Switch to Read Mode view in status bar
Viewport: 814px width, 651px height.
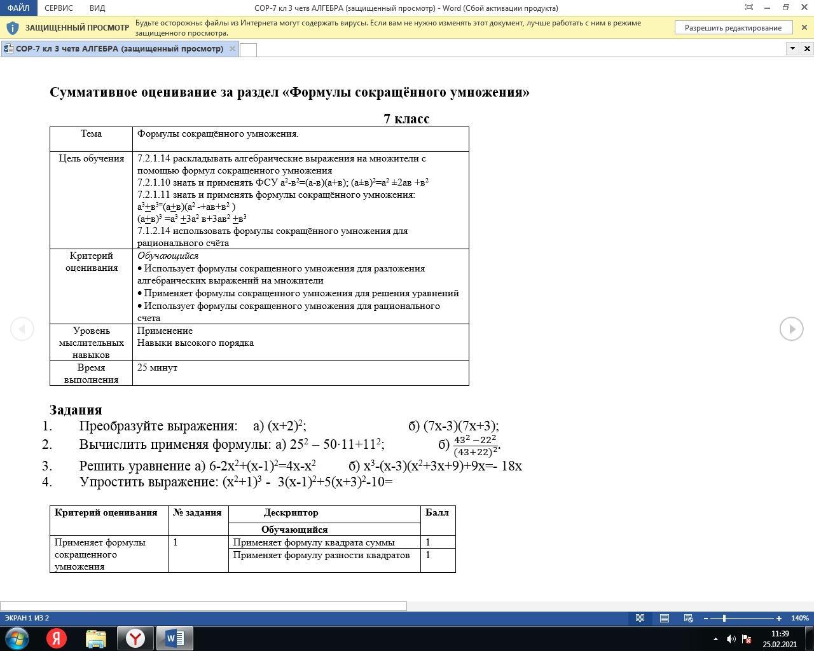click(x=640, y=618)
